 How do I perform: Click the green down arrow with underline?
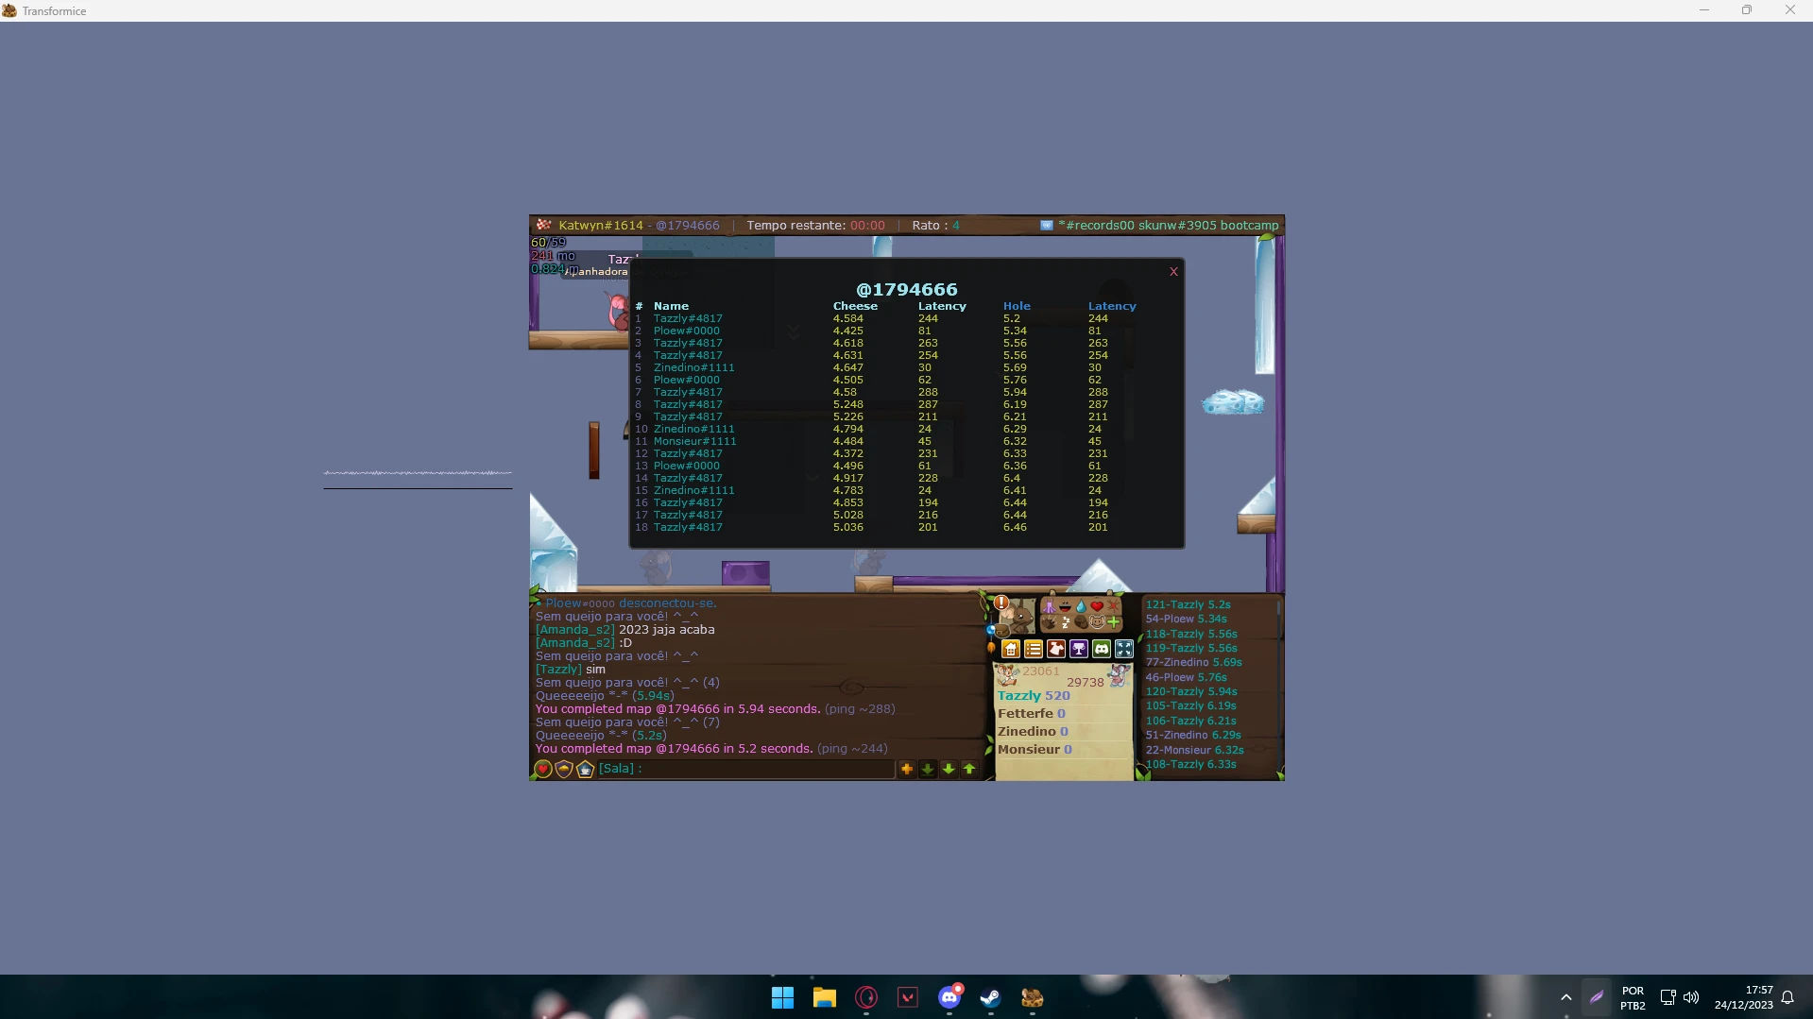tap(928, 769)
